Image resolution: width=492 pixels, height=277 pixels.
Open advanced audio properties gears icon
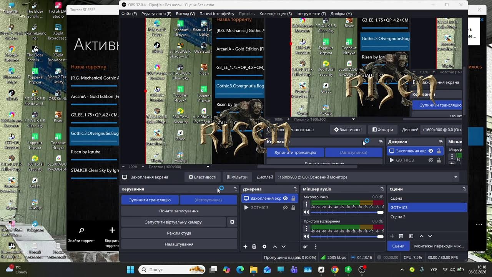(x=305, y=247)
